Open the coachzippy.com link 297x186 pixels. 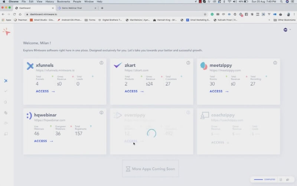click(x=227, y=120)
